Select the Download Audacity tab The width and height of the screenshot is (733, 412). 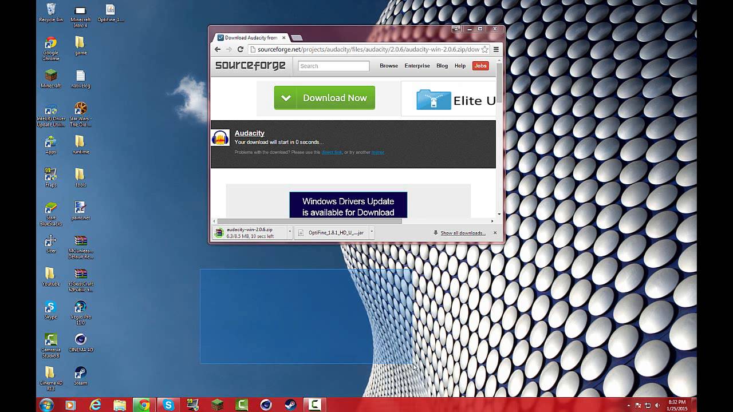click(x=251, y=38)
